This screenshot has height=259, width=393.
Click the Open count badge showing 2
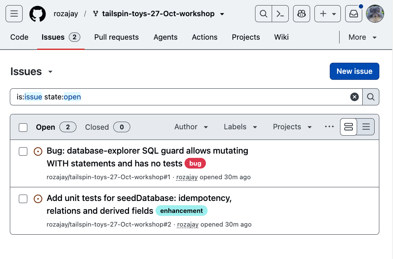tap(68, 127)
